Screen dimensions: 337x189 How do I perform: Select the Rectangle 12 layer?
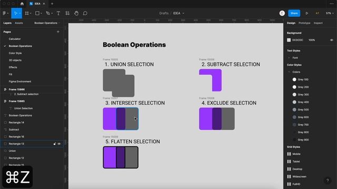point(16,158)
